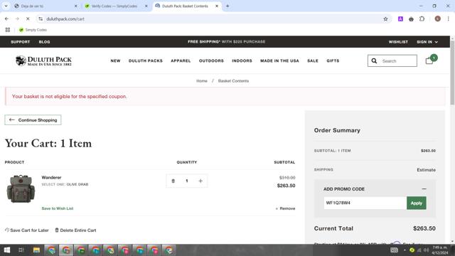Go to Home breadcrumb
Screen dimensions: 455x256
click(202, 81)
